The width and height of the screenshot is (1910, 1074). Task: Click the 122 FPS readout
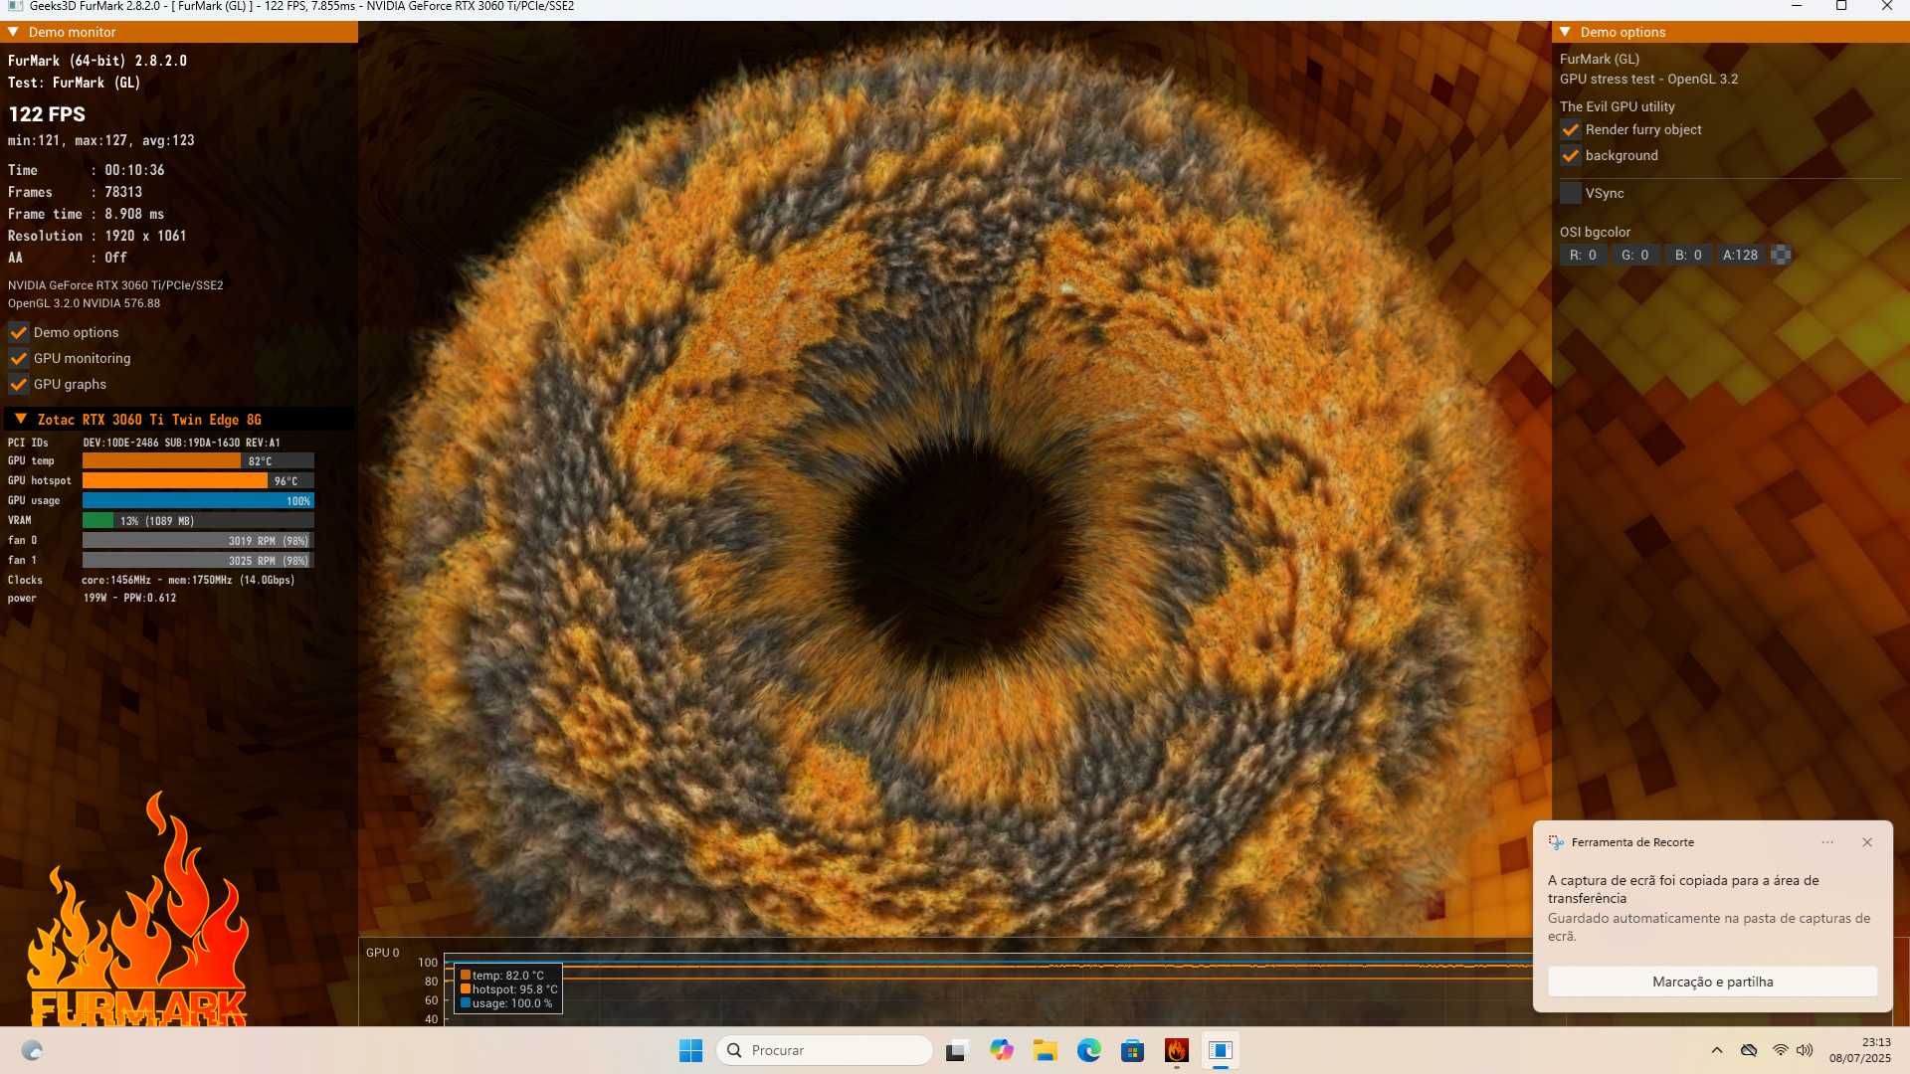47,114
